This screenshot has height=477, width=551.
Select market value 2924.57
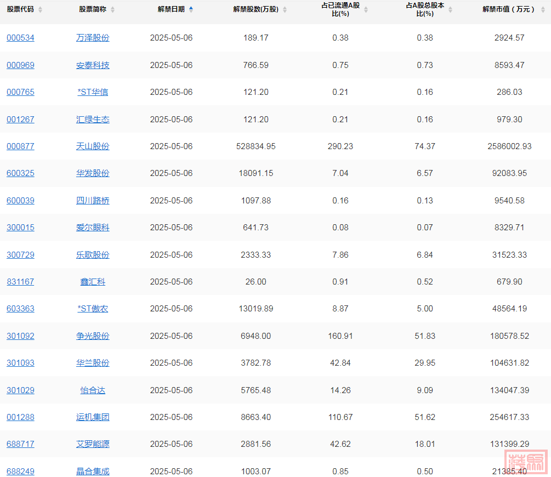509,38
